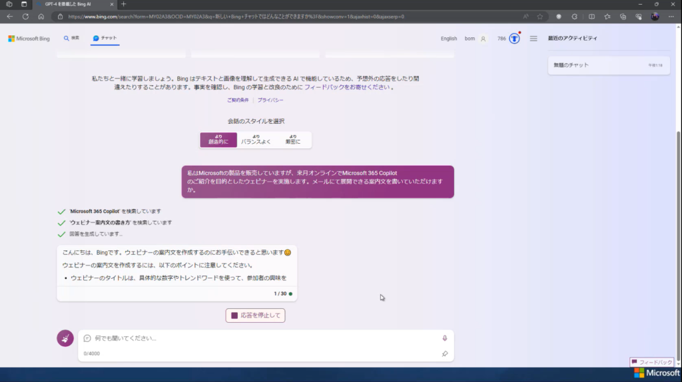Image resolution: width=682 pixels, height=382 pixels.
Task: Click the 'Microsoft 365 Copilot' search status line
Action: (x=115, y=211)
